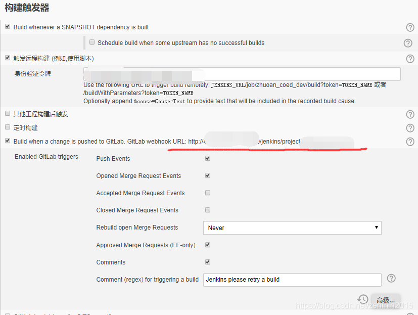Click the Push Events label
The image size is (418, 315).
point(113,159)
